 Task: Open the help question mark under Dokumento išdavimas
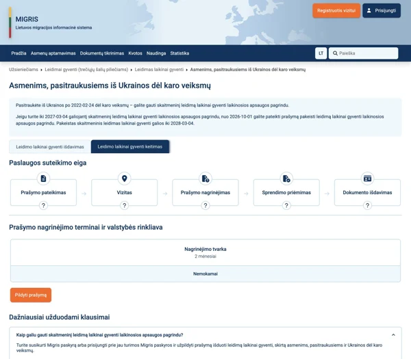(x=367, y=205)
